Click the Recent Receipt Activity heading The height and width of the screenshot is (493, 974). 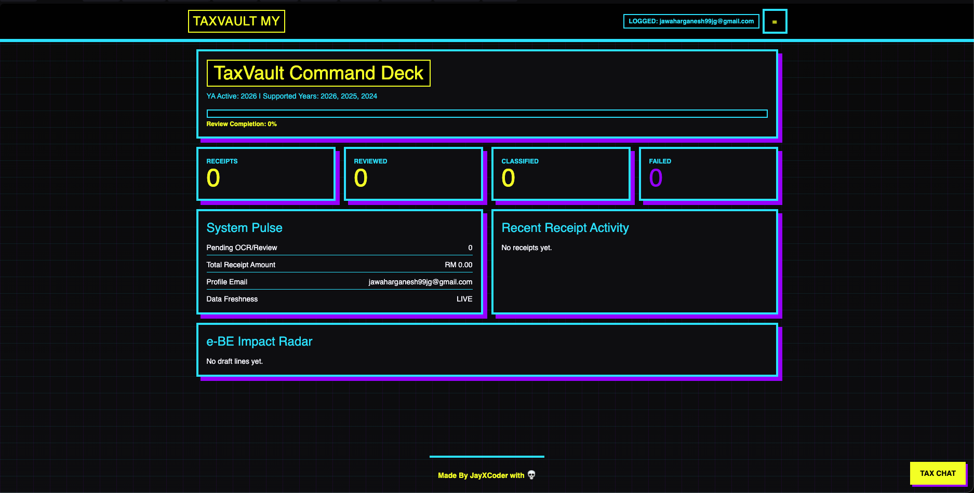(565, 228)
